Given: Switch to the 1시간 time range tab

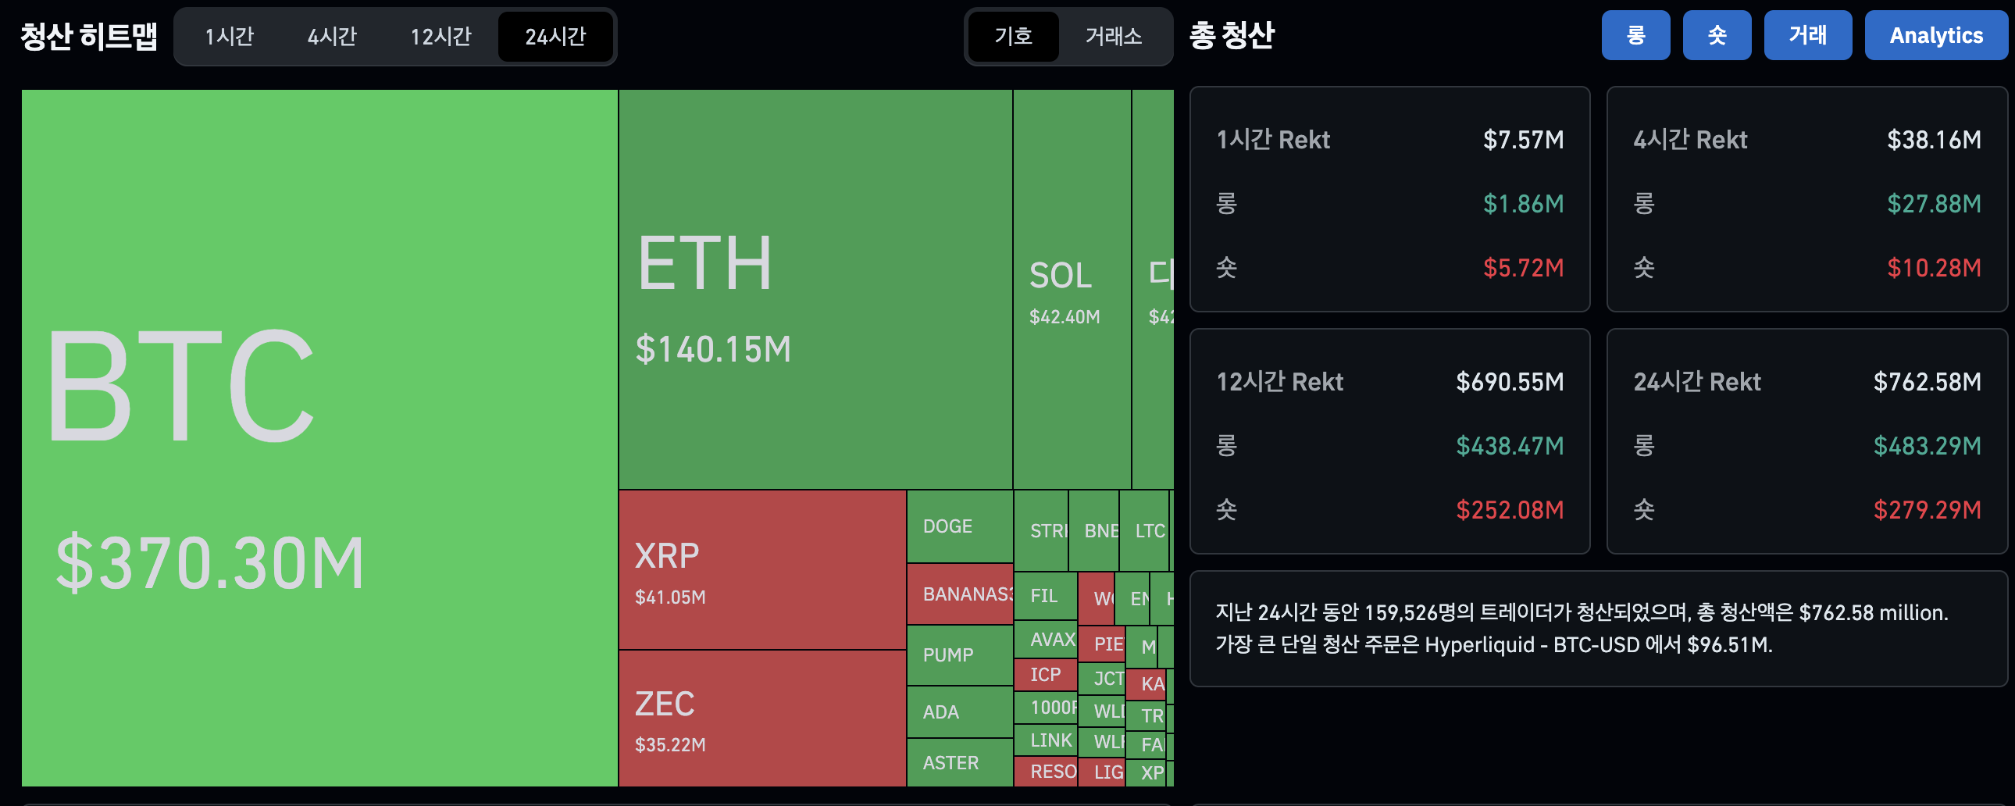Looking at the screenshot, I should coord(228,36).
